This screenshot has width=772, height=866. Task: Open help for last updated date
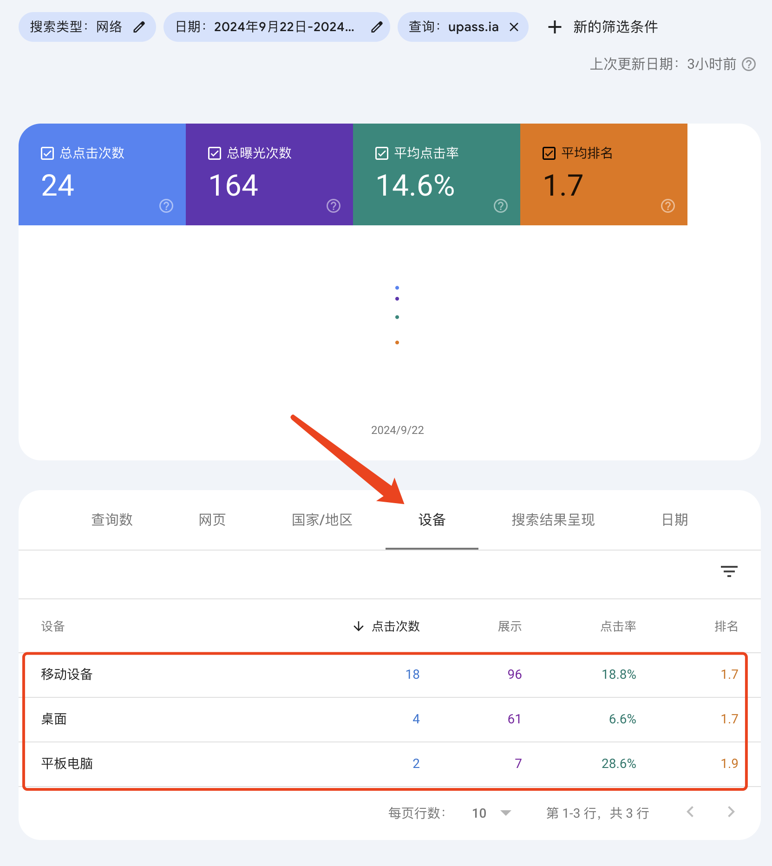(749, 64)
